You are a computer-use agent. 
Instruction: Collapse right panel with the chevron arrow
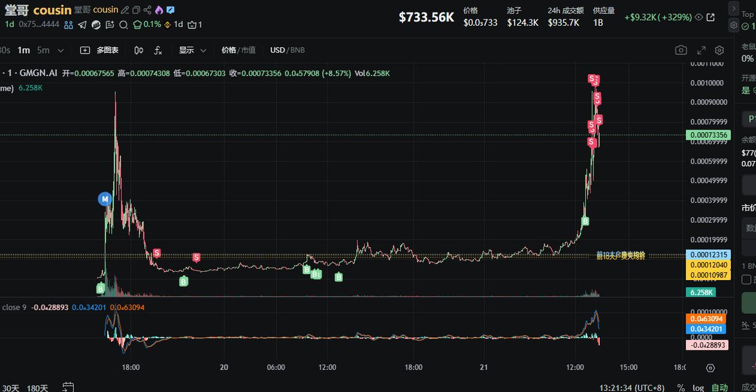click(733, 8)
